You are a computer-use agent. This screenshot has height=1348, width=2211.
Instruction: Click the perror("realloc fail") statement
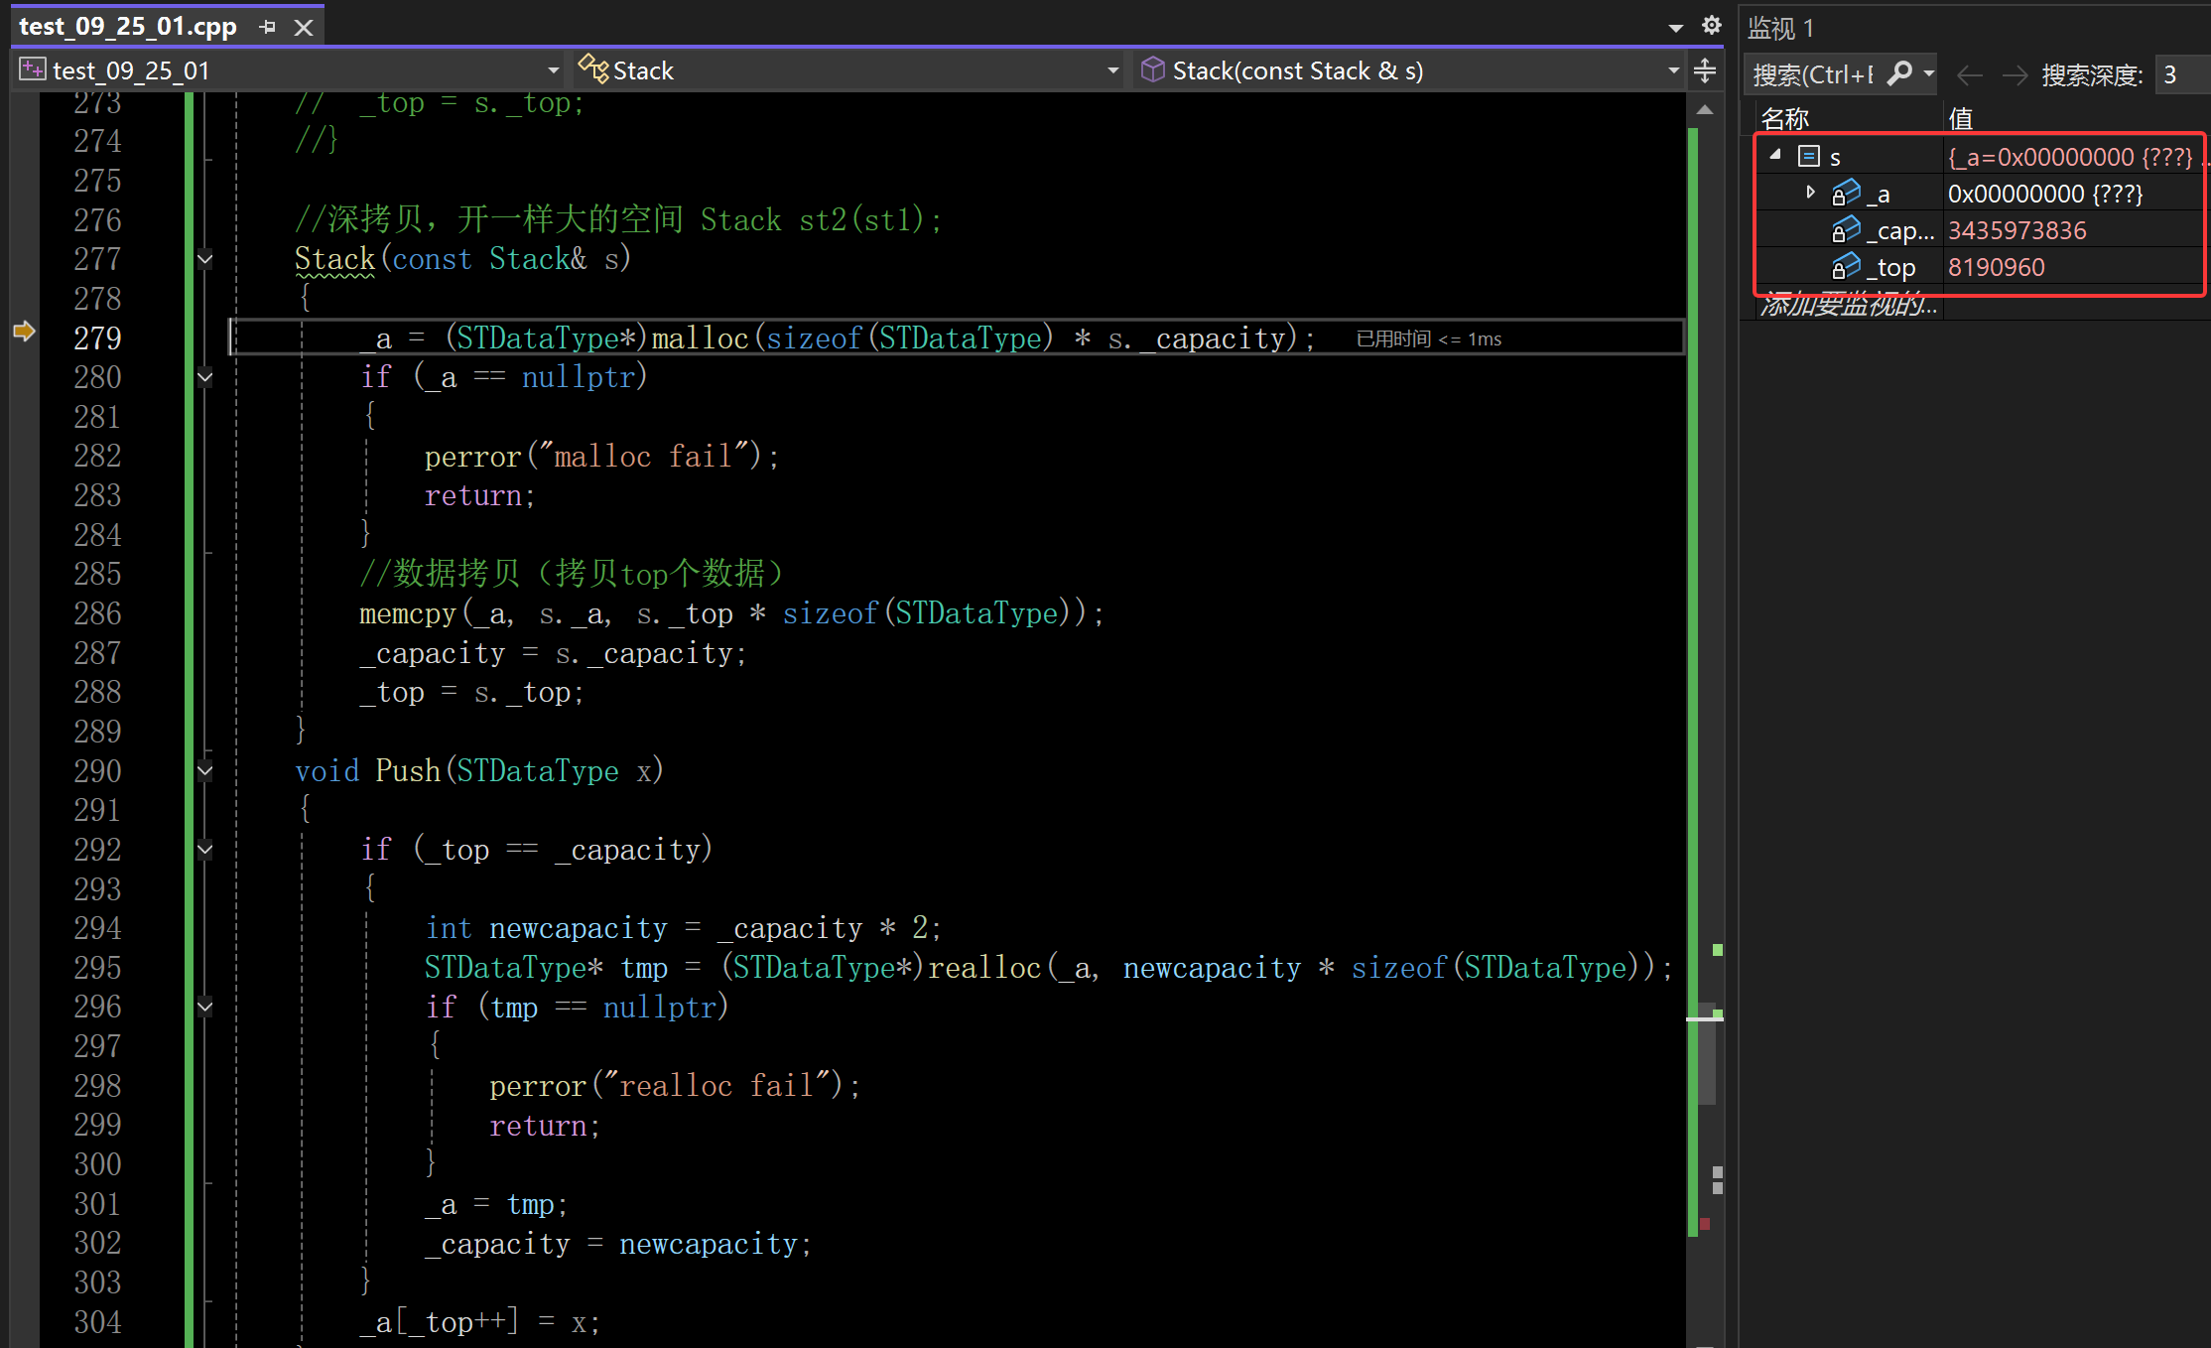click(x=675, y=1086)
